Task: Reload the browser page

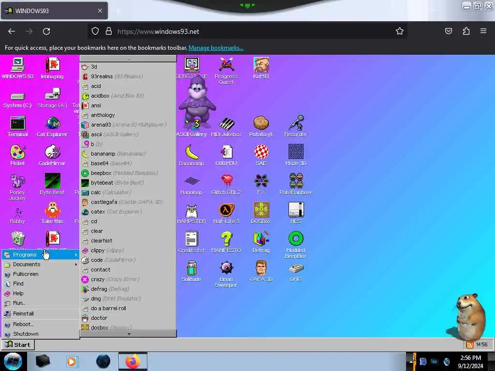Action: [x=46, y=31]
